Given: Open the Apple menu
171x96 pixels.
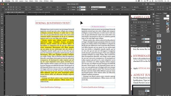Looking at the screenshot, I should [x=2, y=1].
